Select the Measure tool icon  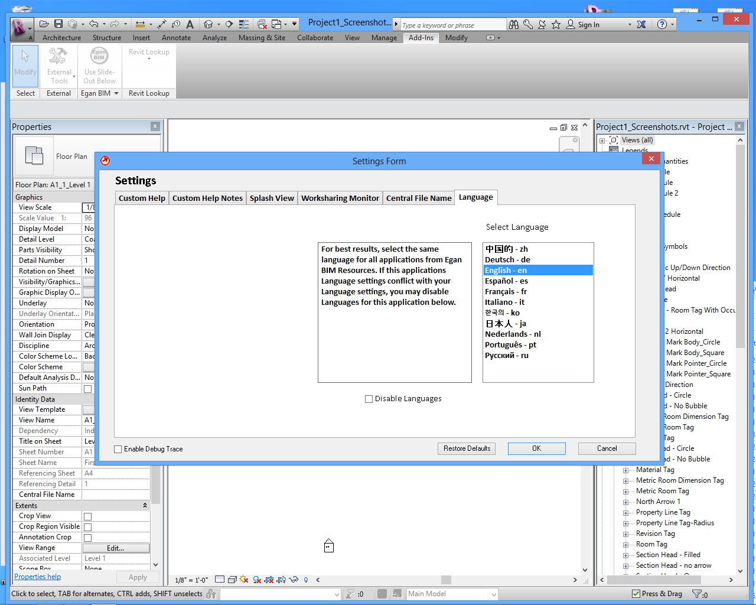click(x=140, y=24)
